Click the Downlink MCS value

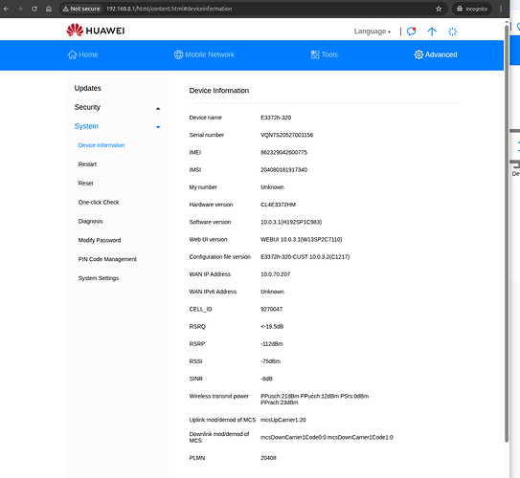click(x=327, y=437)
